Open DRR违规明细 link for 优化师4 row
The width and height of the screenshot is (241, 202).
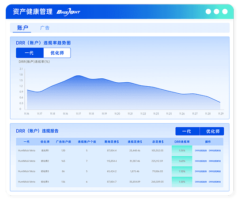(215, 182)
